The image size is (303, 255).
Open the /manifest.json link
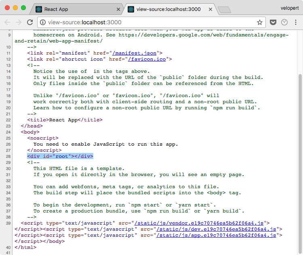(x=134, y=53)
